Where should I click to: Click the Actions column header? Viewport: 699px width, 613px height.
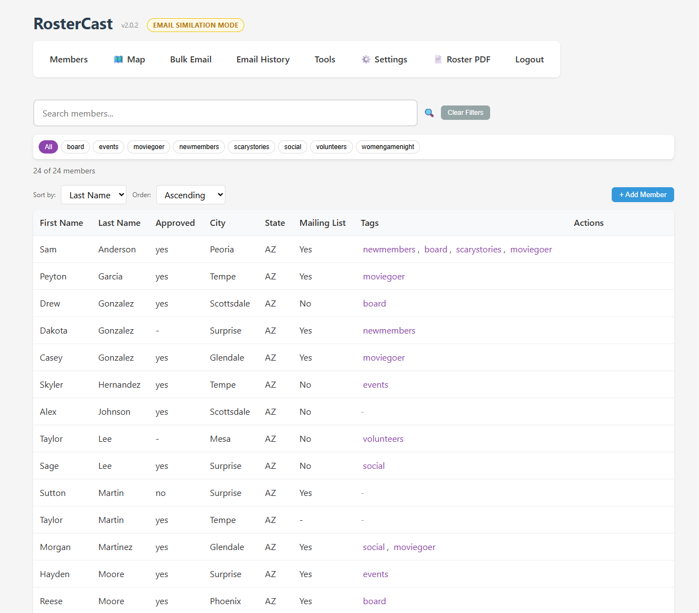pos(588,223)
